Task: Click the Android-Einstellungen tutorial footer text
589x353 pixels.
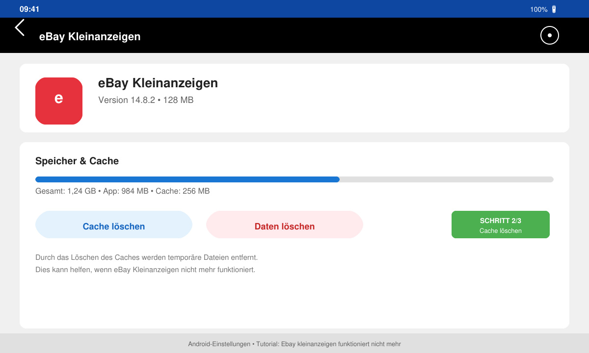Action: (x=294, y=344)
